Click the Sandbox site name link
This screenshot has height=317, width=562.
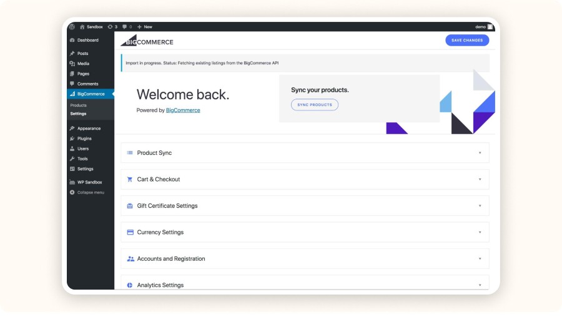[x=95, y=27]
